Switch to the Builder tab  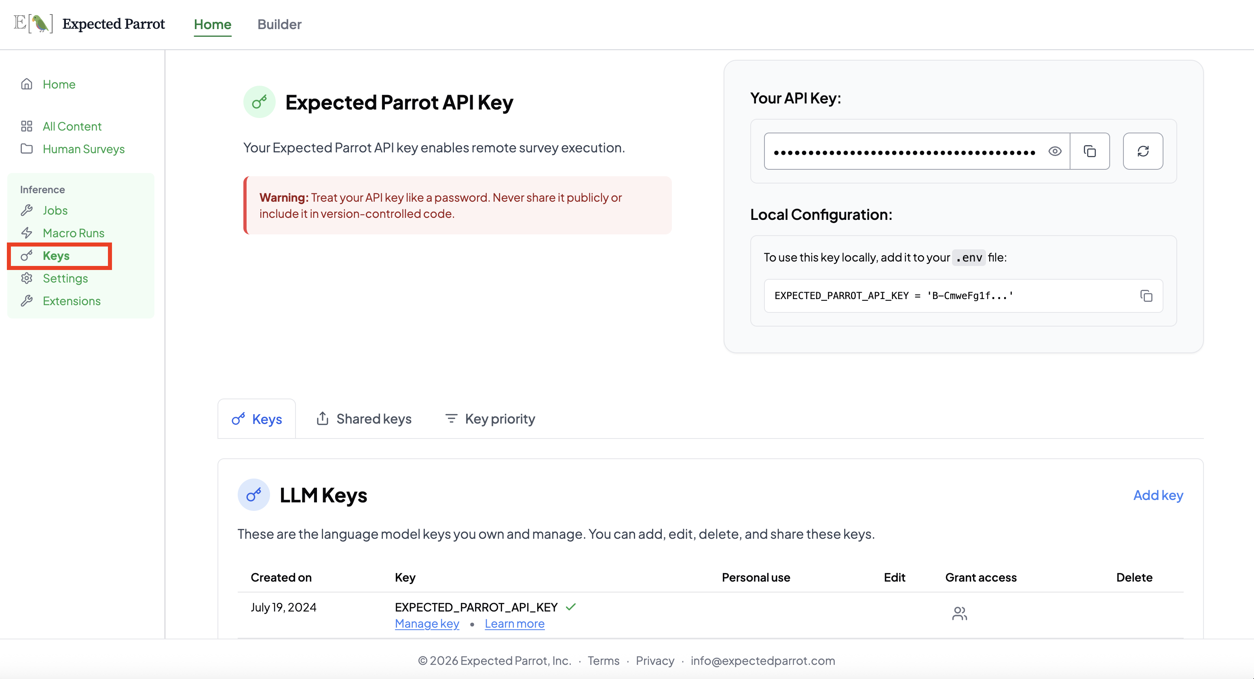click(x=279, y=24)
